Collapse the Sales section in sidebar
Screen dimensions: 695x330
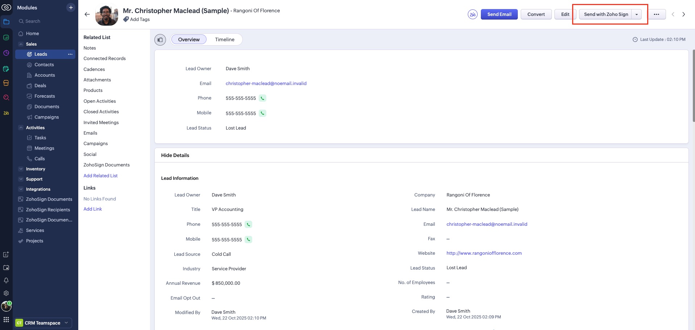coord(21,44)
